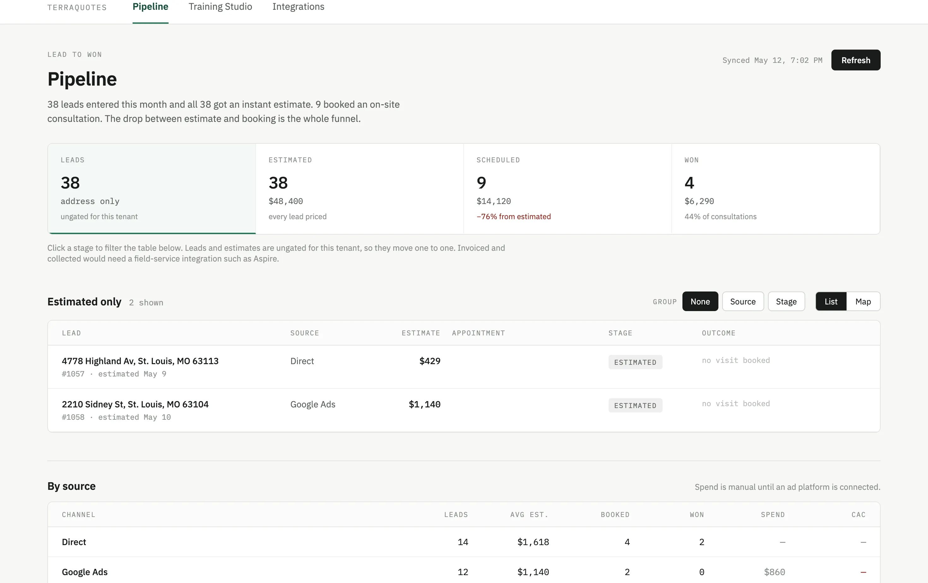
Task: Open lead 4778 Highland Av row
Action: (464, 367)
